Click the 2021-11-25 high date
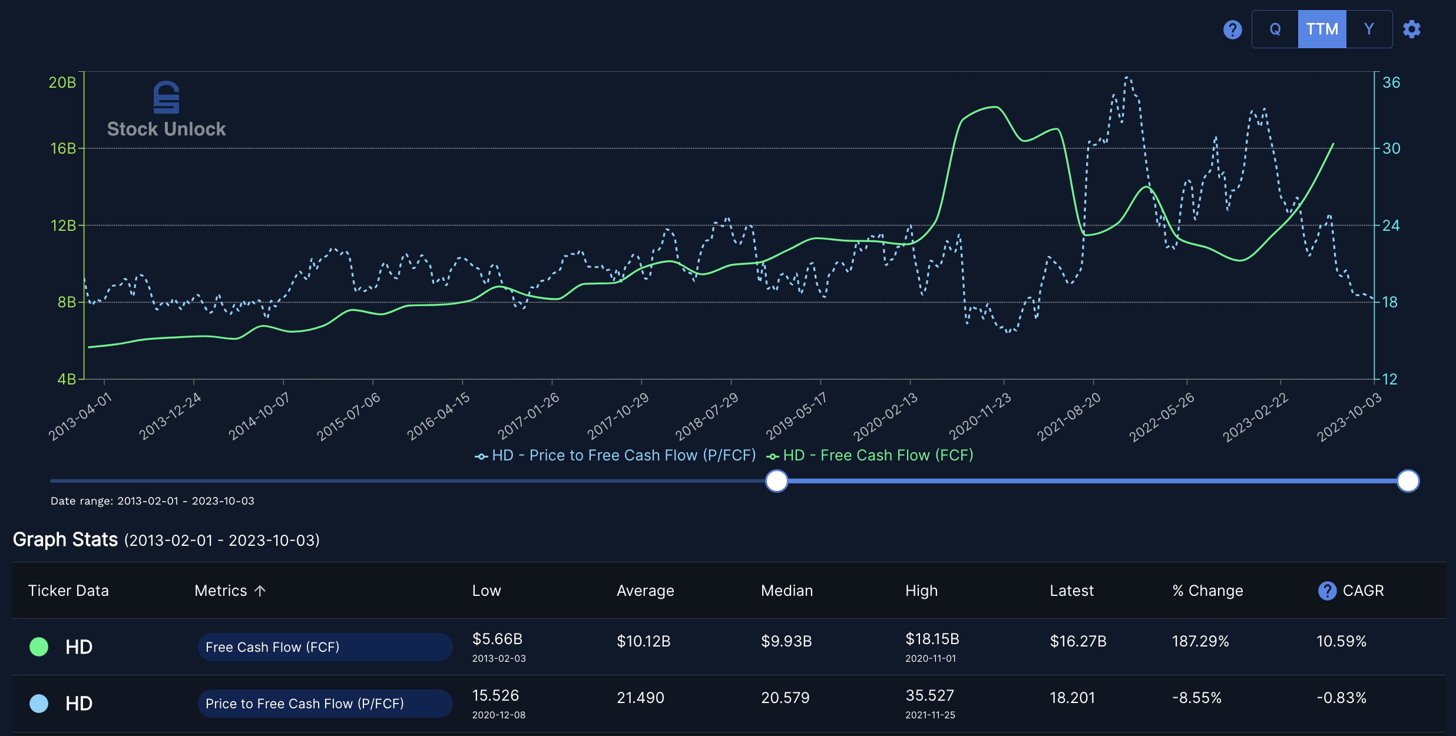Screen dimensions: 1456x736 click(x=930, y=715)
